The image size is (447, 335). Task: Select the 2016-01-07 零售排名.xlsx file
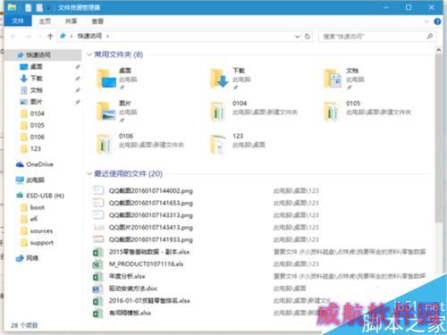pos(149,300)
